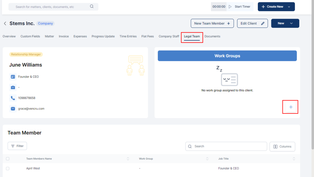Open the Filter button in Team Member
This screenshot has width=314, height=177.
point(17,146)
